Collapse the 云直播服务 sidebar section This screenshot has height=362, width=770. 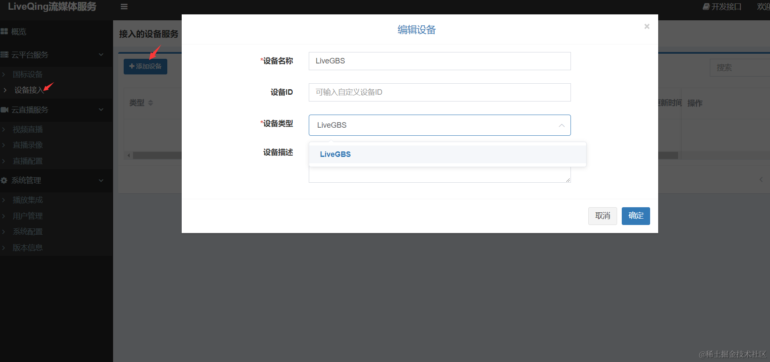(x=56, y=110)
